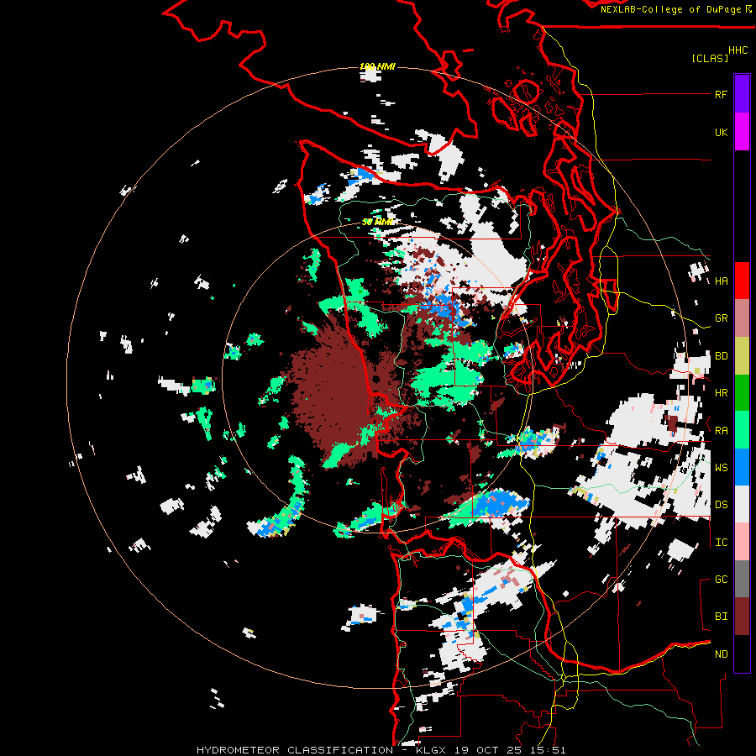
Task: Click the KLGX radar site identifier
Action: coord(433,750)
